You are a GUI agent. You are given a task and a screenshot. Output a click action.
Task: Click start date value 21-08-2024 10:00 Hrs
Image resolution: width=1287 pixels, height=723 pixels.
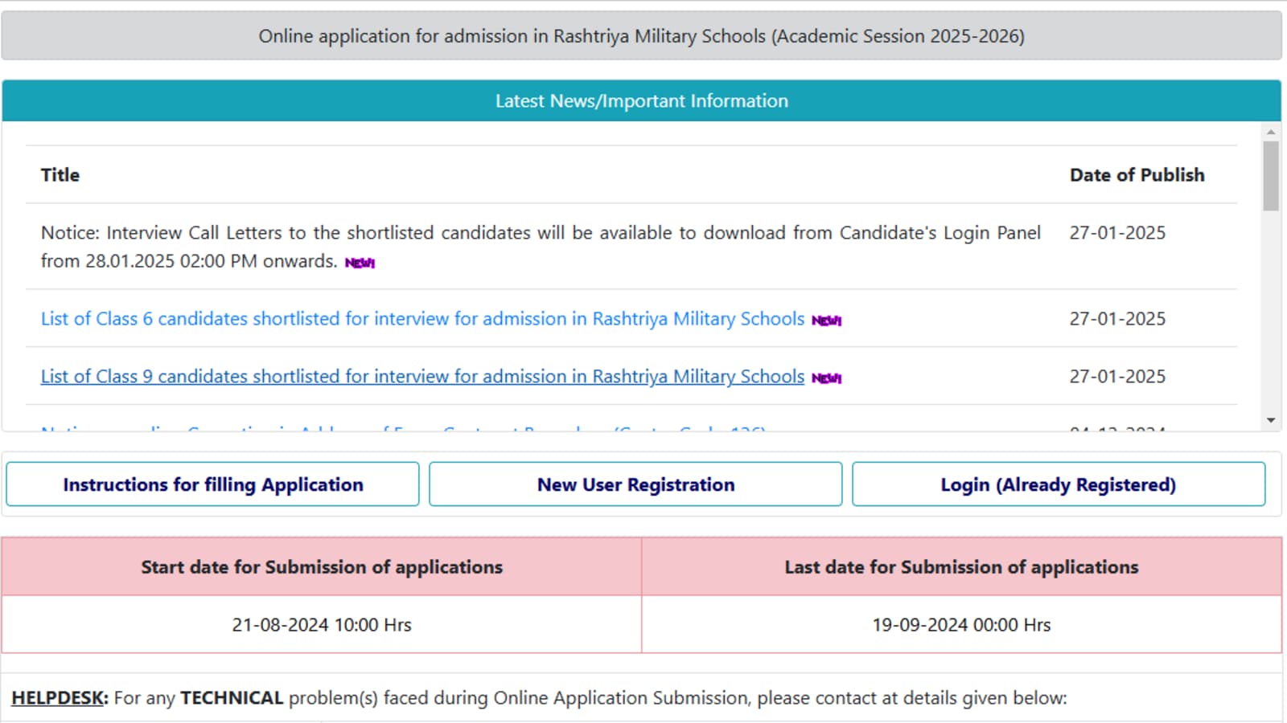coord(322,625)
